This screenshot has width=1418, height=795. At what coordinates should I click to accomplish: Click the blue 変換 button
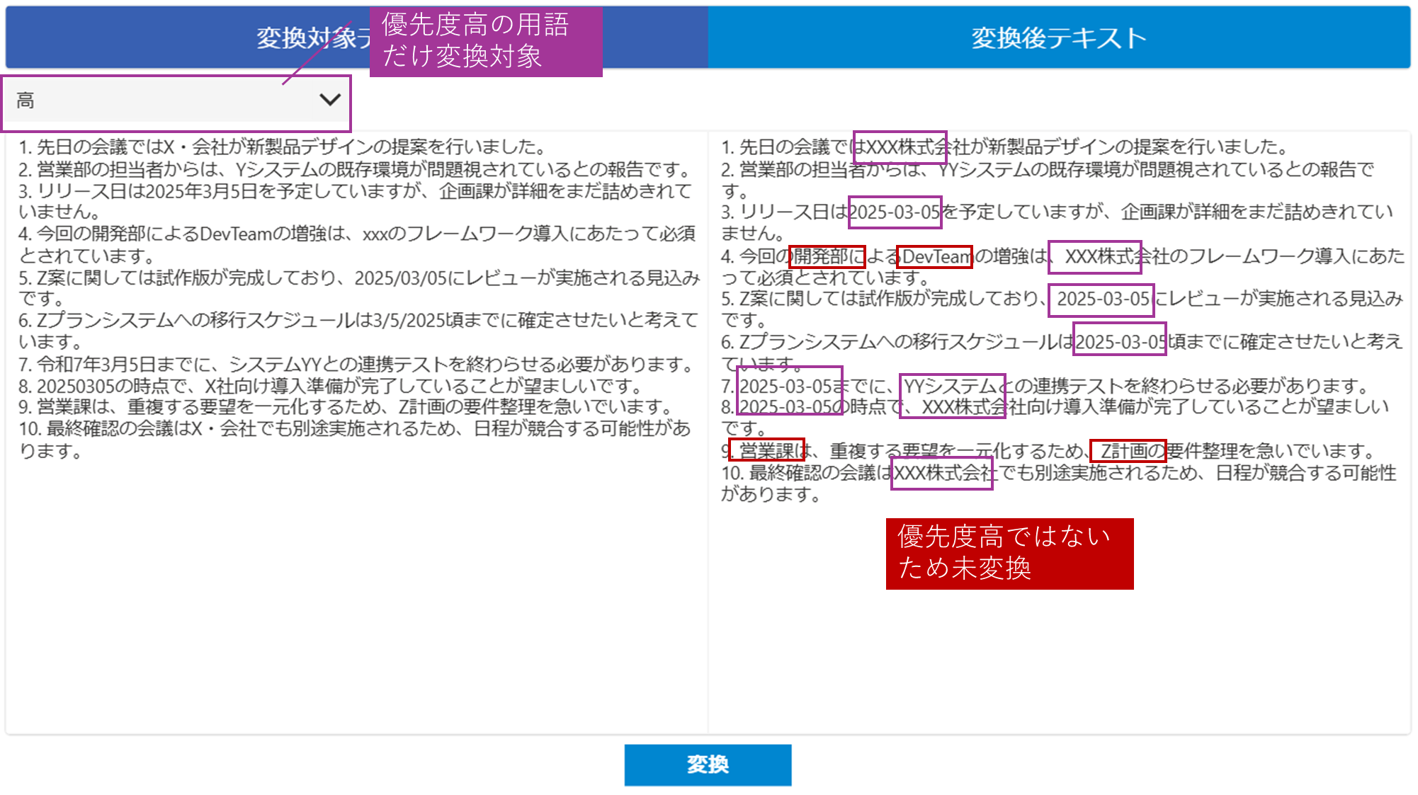(707, 765)
